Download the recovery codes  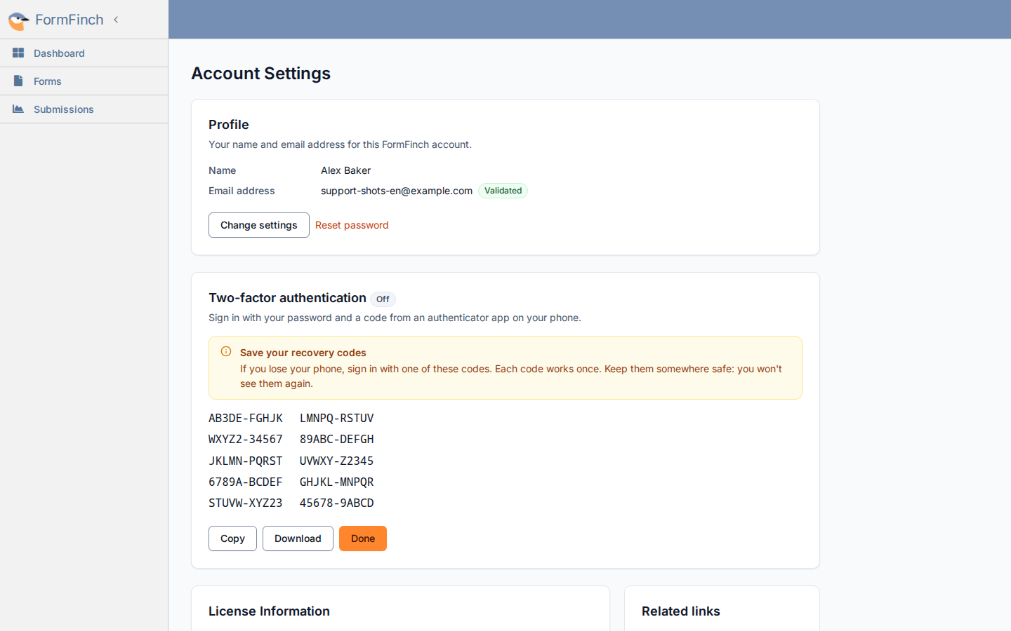[298, 538]
